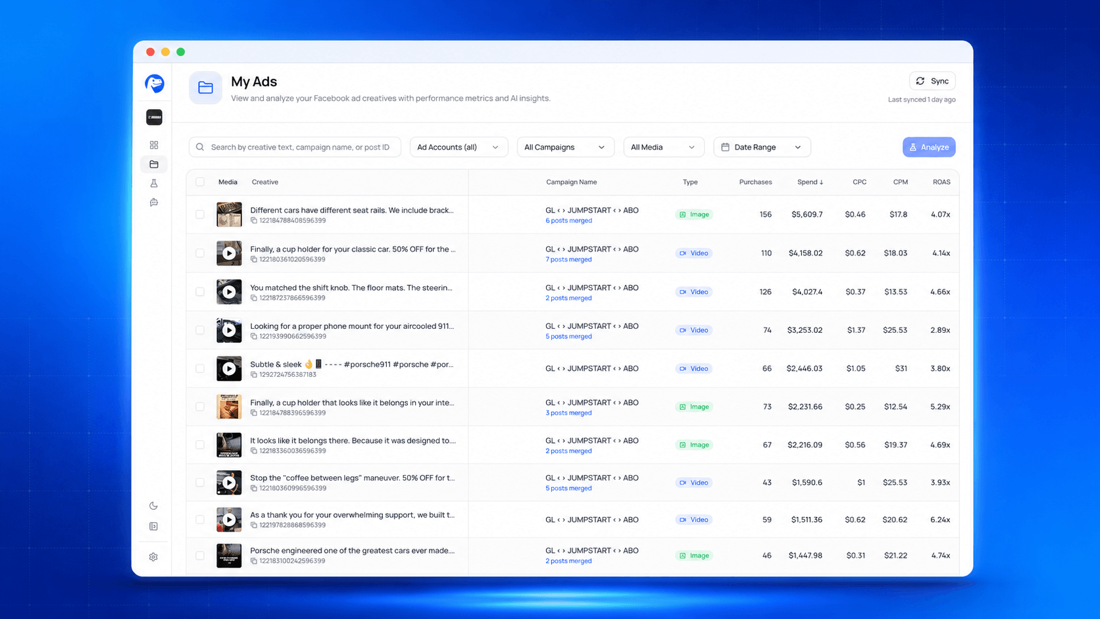1100x619 pixels.
Task: Sort by ROAS column header
Action: point(941,182)
